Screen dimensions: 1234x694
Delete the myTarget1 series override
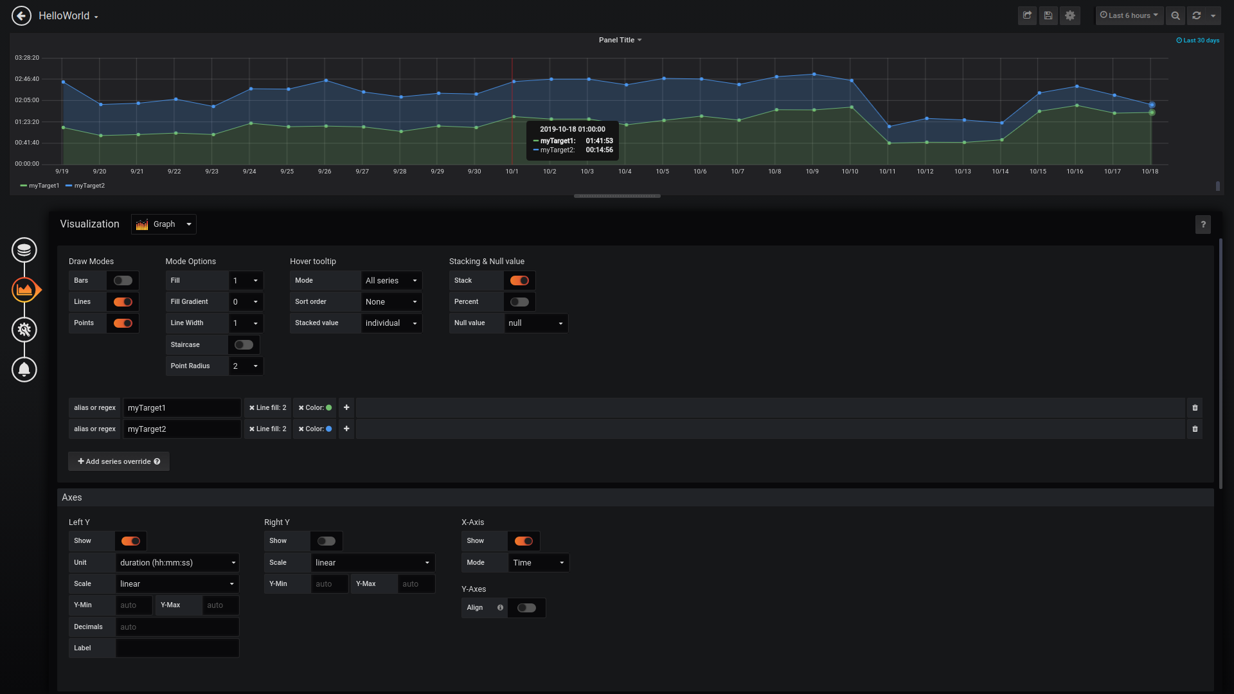pos(1195,408)
